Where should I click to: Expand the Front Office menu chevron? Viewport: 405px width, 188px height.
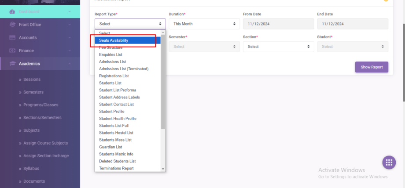click(70, 25)
